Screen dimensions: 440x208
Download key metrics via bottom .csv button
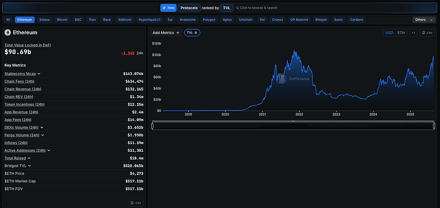pos(136,203)
